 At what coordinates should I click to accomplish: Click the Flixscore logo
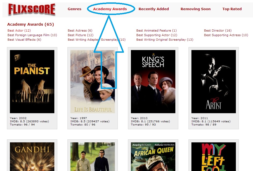point(32,9)
